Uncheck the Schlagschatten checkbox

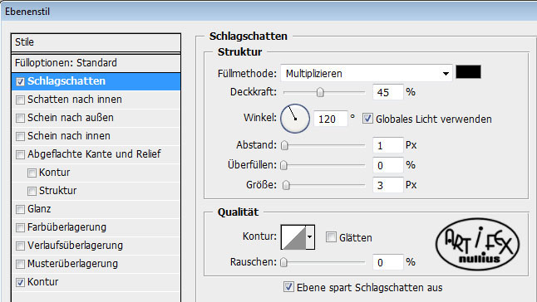coord(20,81)
